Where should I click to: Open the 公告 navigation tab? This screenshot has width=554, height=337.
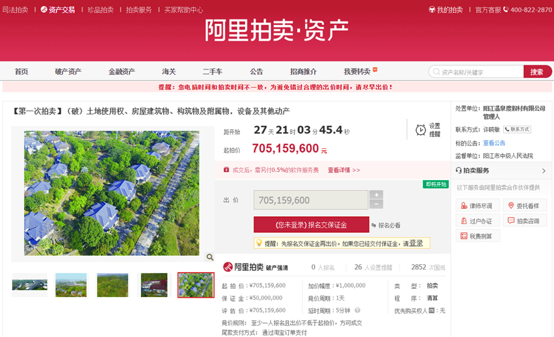click(x=256, y=71)
